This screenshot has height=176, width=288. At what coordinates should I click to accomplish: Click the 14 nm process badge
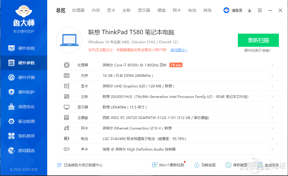click(x=176, y=65)
